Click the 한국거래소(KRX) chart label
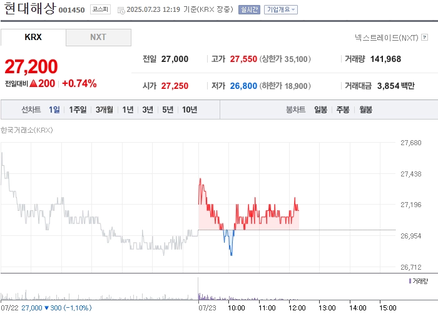438x316 pixels. 26,130
